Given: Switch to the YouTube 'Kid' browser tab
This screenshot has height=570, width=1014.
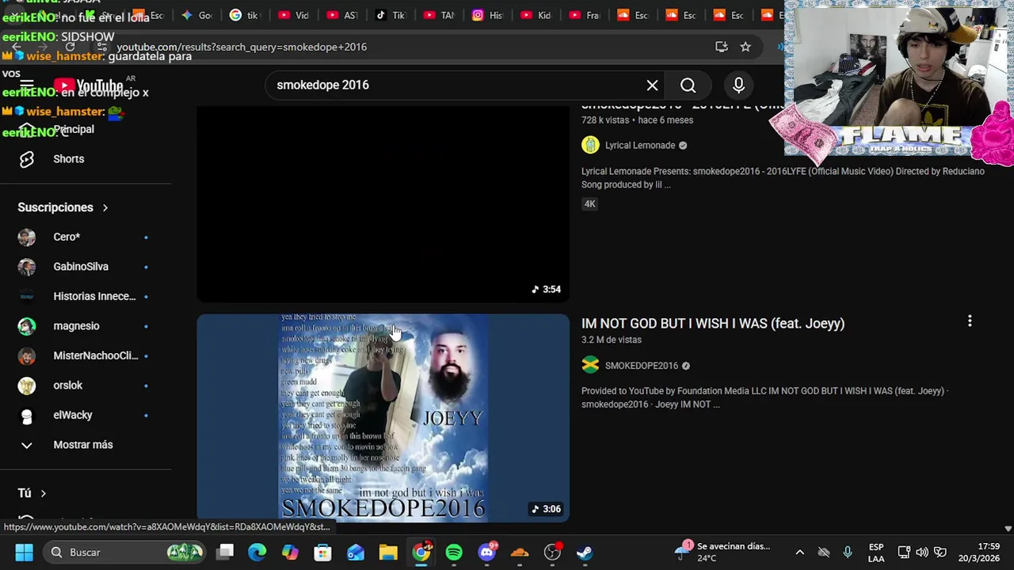Looking at the screenshot, I should pyautogui.click(x=536, y=15).
